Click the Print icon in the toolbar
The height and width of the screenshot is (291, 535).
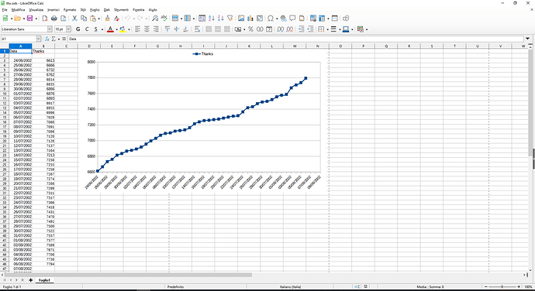pos(54,19)
